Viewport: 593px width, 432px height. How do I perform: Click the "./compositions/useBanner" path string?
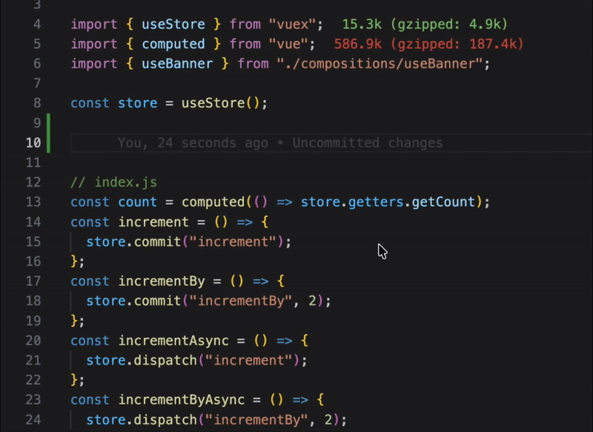380,64
